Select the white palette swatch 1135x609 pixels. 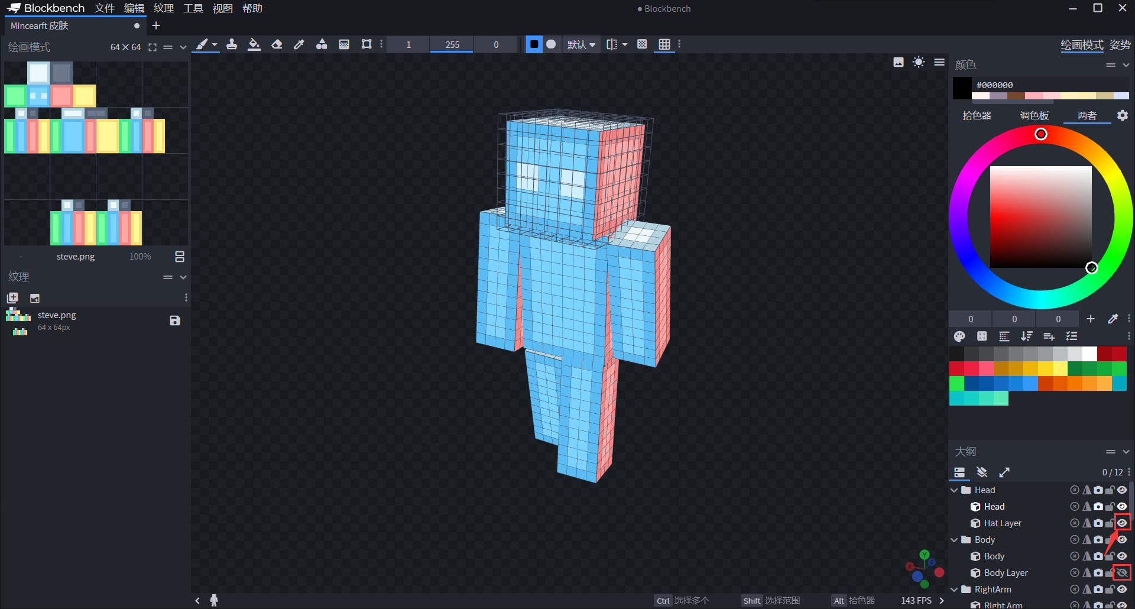point(1089,354)
